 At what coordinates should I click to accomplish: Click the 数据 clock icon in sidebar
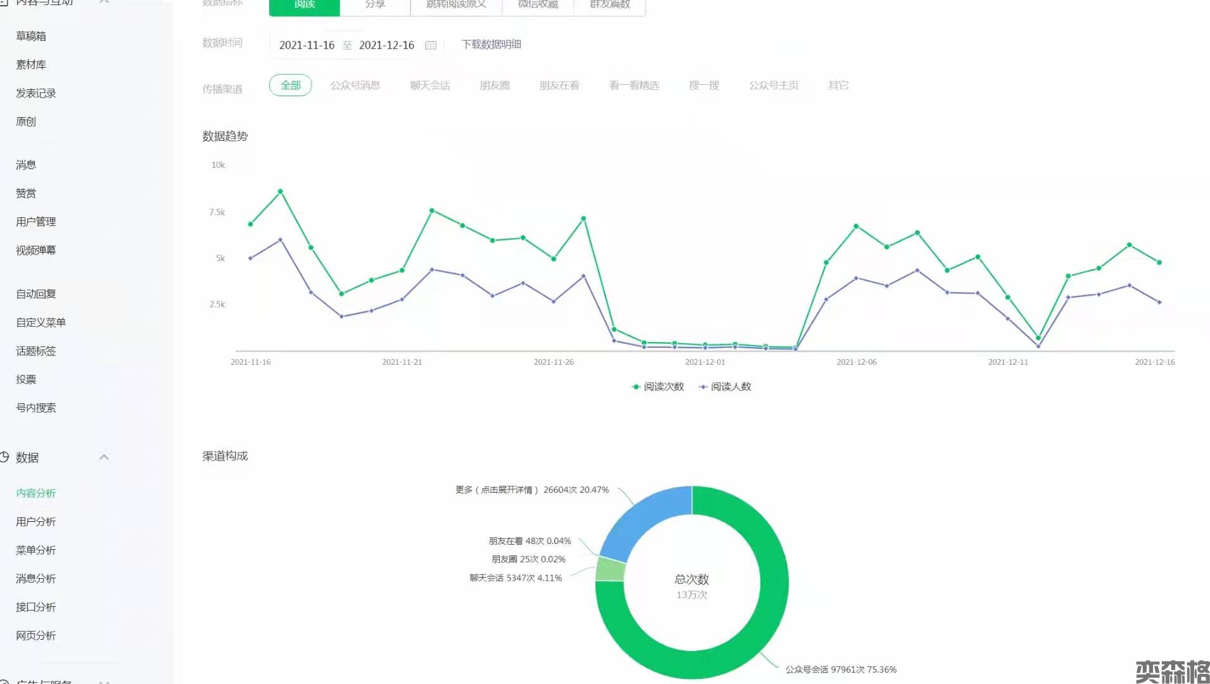pos(4,457)
